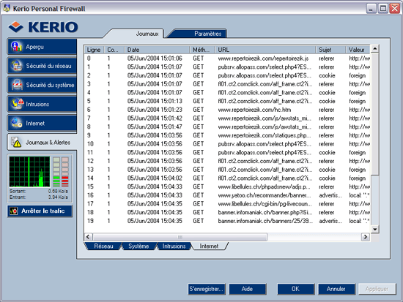
Task: Open the traffic graph monitor
Action: tap(29, 172)
